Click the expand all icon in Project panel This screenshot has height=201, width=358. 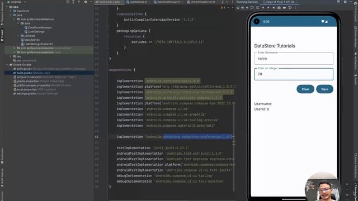pos(73,2)
